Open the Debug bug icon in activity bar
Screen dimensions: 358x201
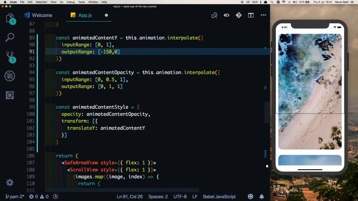coord(10,76)
